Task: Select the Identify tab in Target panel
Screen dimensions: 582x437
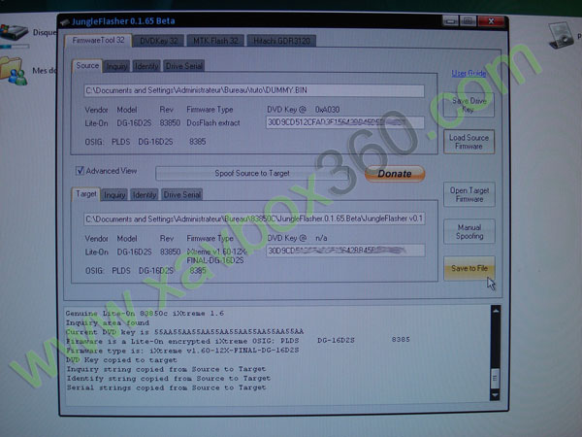Action: (144, 195)
